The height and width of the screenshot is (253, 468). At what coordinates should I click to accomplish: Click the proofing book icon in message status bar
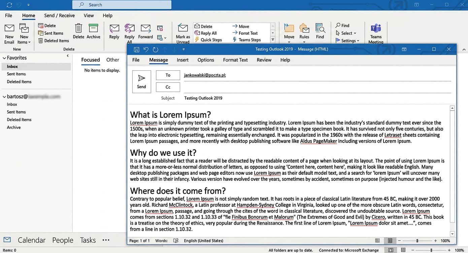click(176, 241)
